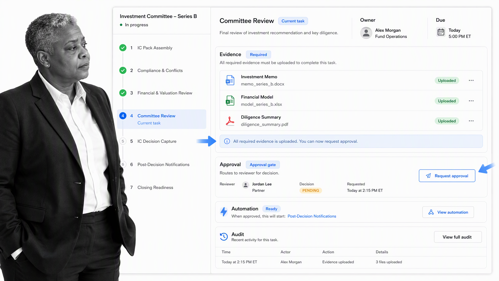Viewport: 499px width, 281px height.
Task: Click the PDF icon for Diligence Summary
Action: point(230,121)
